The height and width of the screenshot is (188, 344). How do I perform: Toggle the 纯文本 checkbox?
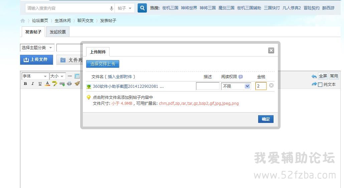click(x=320, y=84)
